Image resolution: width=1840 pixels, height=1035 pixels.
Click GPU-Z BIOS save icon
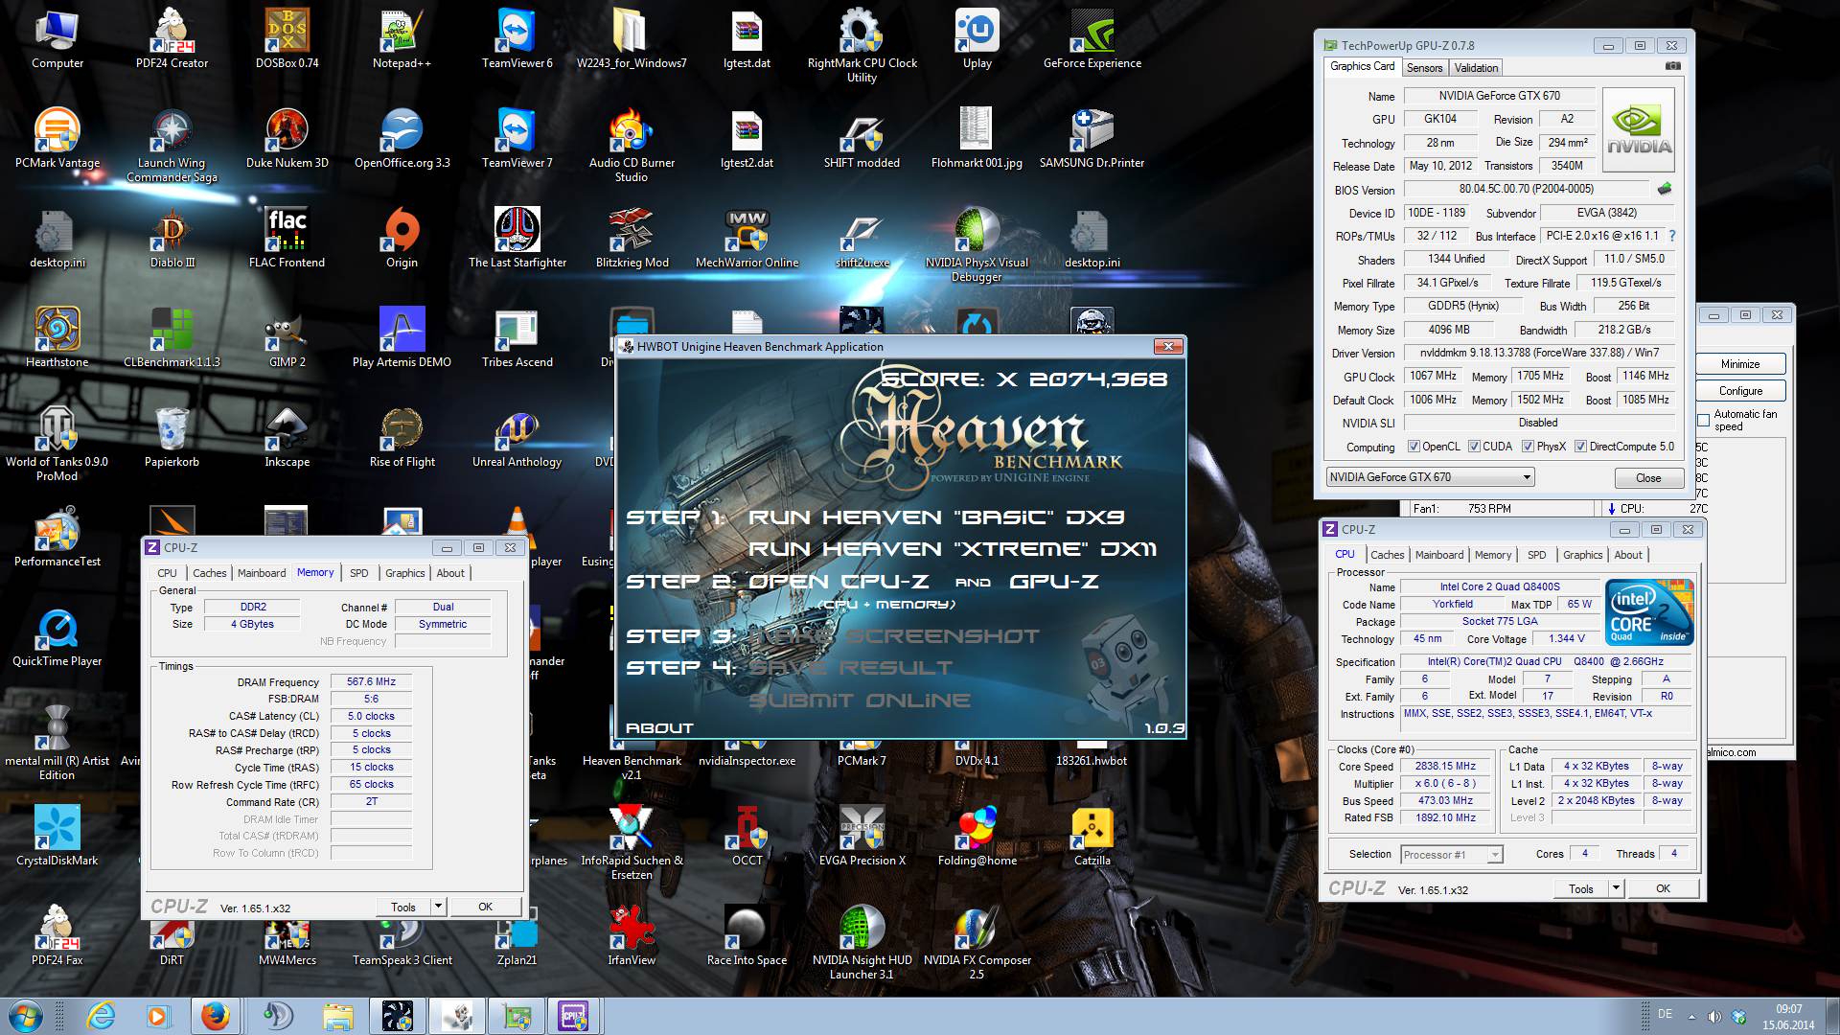(x=1665, y=189)
